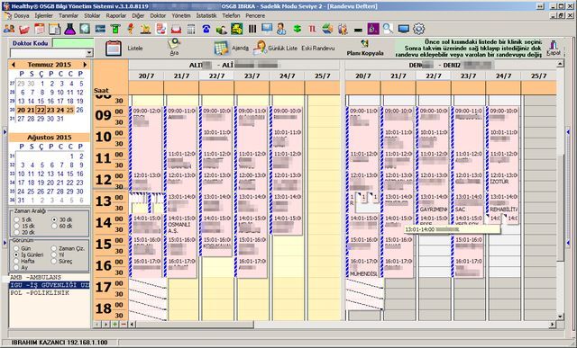
Task: Open the Doktor Kodu dropdown list
Action: (89, 54)
